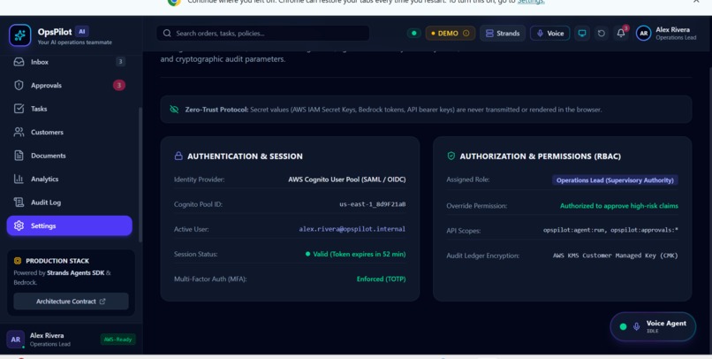This screenshot has height=359, width=712.
Task: Click the Strands stack icon
Action: click(x=489, y=34)
